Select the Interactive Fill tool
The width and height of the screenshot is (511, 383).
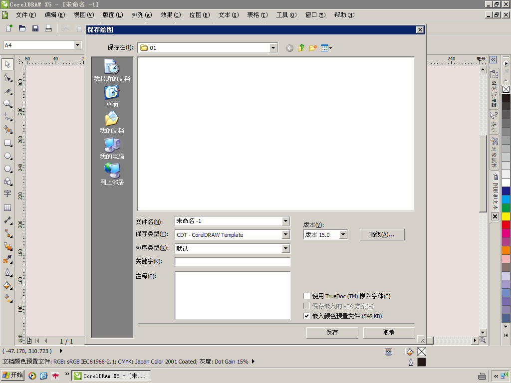pyautogui.click(x=7, y=298)
